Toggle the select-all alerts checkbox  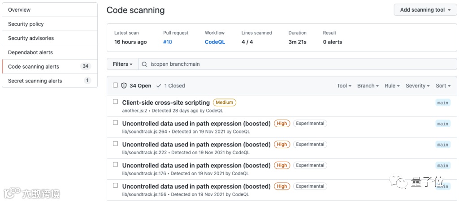[116, 85]
